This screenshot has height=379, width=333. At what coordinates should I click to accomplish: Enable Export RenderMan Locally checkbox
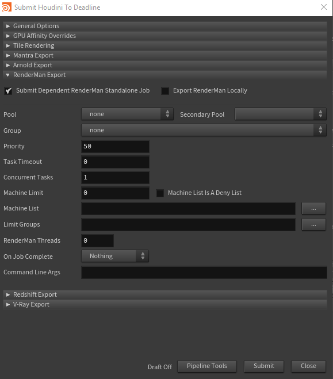coord(165,91)
